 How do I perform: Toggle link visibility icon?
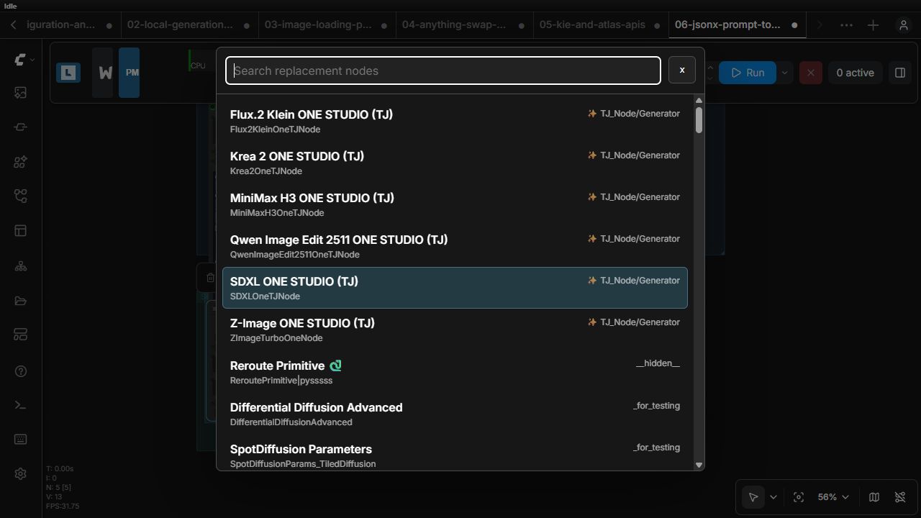pos(900,497)
